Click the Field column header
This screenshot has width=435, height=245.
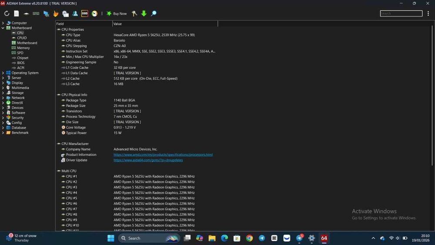pyautogui.click(x=84, y=24)
